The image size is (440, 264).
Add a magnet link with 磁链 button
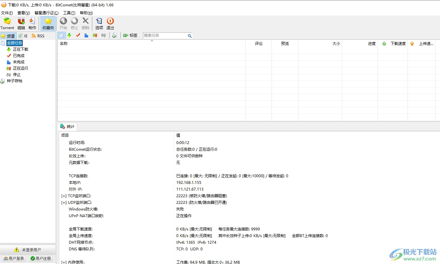21,24
